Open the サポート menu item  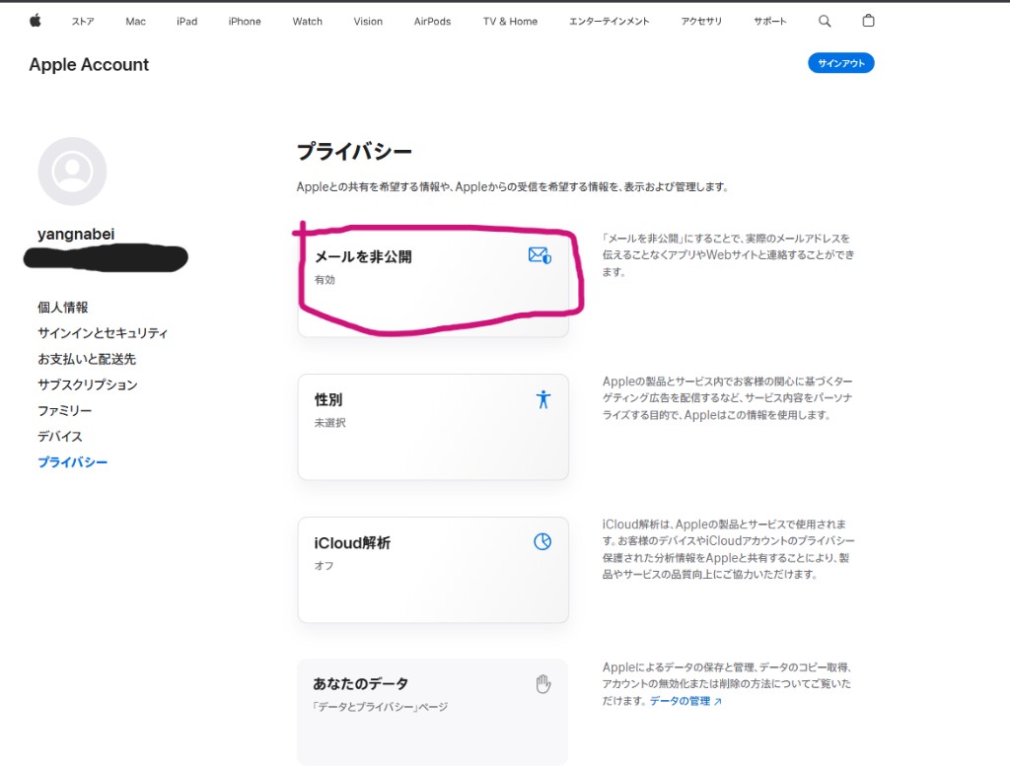pos(769,22)
